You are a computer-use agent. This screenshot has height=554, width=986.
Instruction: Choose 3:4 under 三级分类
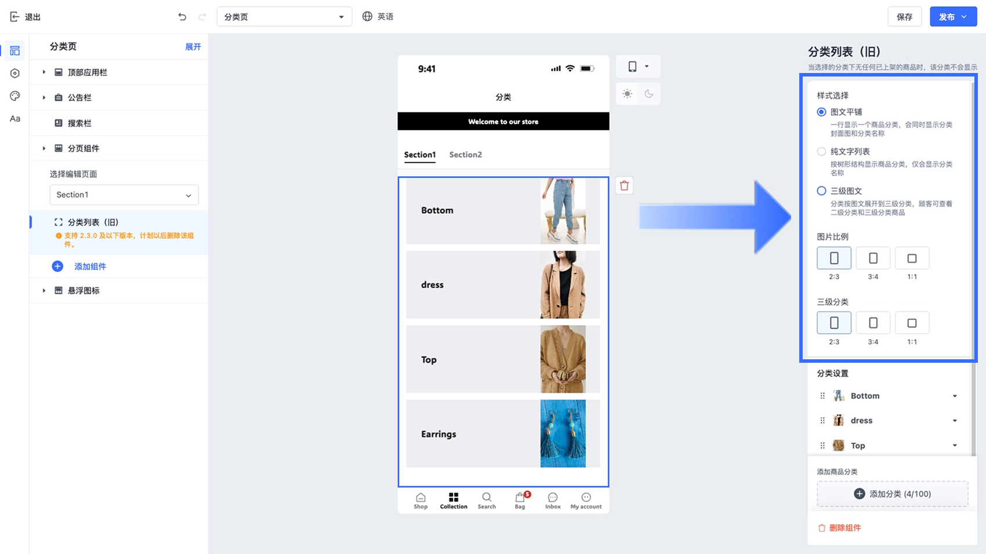[x=873, y=323]
